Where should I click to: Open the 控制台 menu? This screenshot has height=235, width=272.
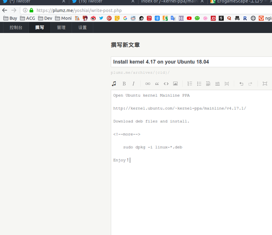(16, 27)
